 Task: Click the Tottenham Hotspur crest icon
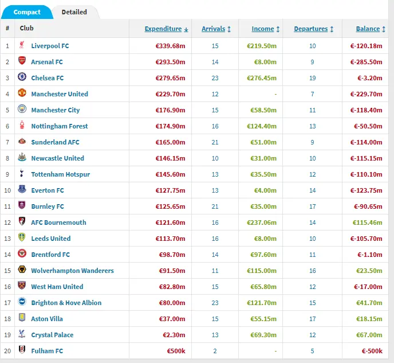[22, 174]
